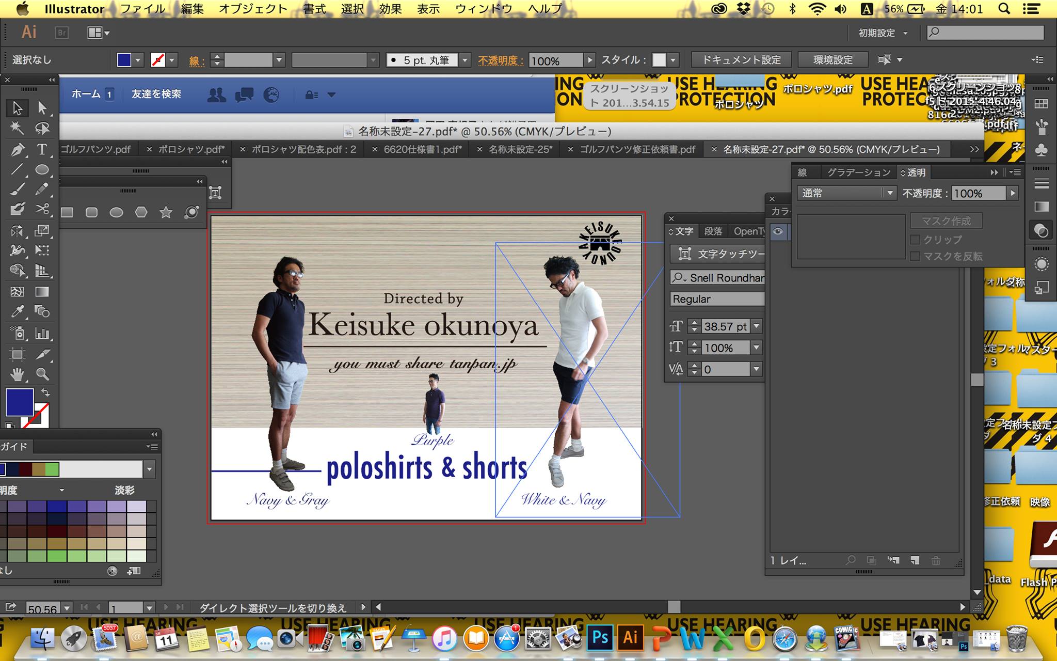
Task: Select the Zoom tool
Action: pos(42,374)
